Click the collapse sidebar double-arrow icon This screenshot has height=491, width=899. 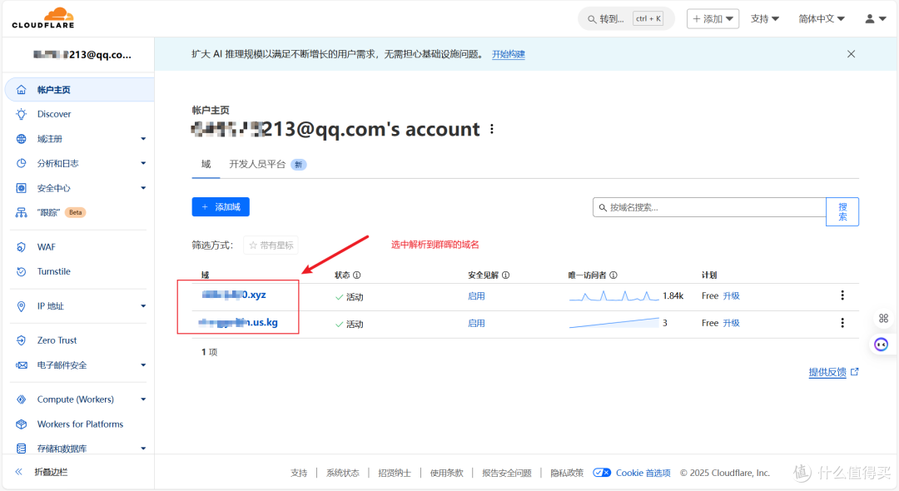18,472
